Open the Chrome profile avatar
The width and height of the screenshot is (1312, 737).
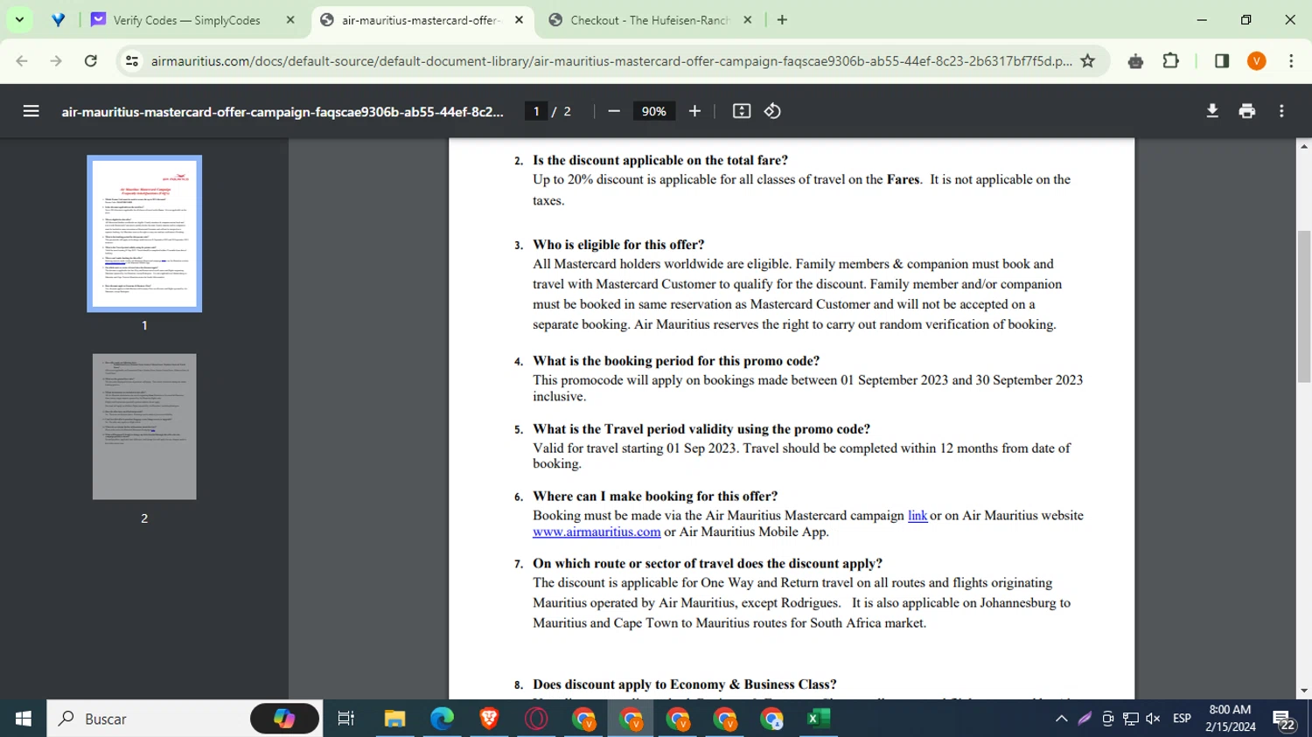click(1256, 61)
